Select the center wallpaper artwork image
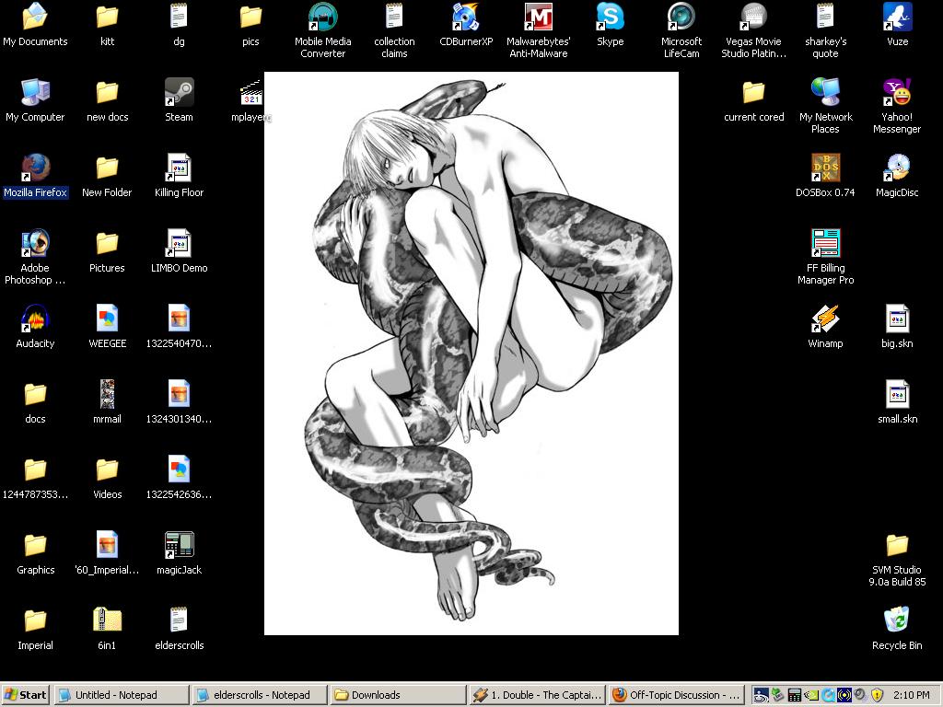The width and height of the screenshot is (943, 707). click(471, 353)
